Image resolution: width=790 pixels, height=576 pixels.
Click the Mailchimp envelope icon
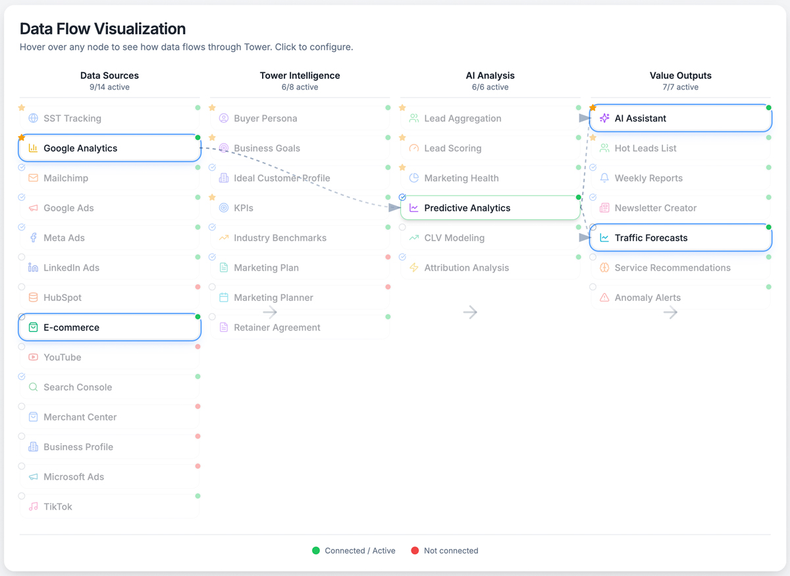(33, 178)
